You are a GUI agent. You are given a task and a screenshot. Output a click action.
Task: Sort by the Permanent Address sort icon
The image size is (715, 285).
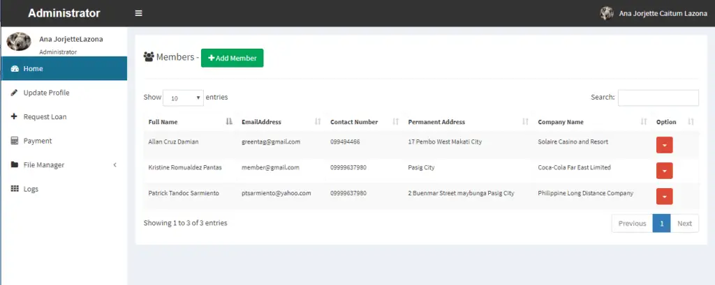pyautogui.click(x=525, y=121)
